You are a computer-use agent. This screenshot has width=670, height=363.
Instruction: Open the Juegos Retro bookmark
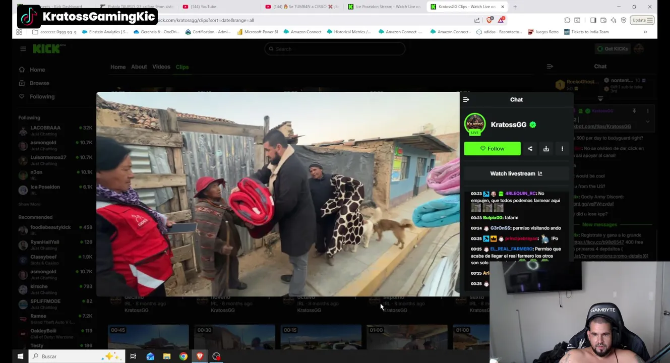click(x=543, y=32)
